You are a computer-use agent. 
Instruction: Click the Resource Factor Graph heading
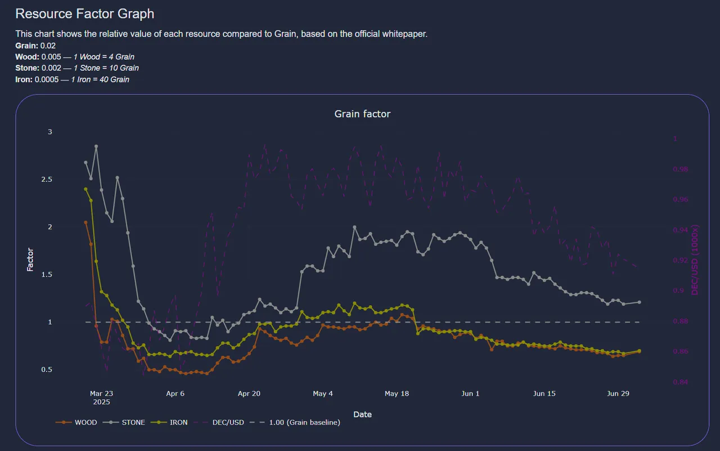(x=85, y=14)
